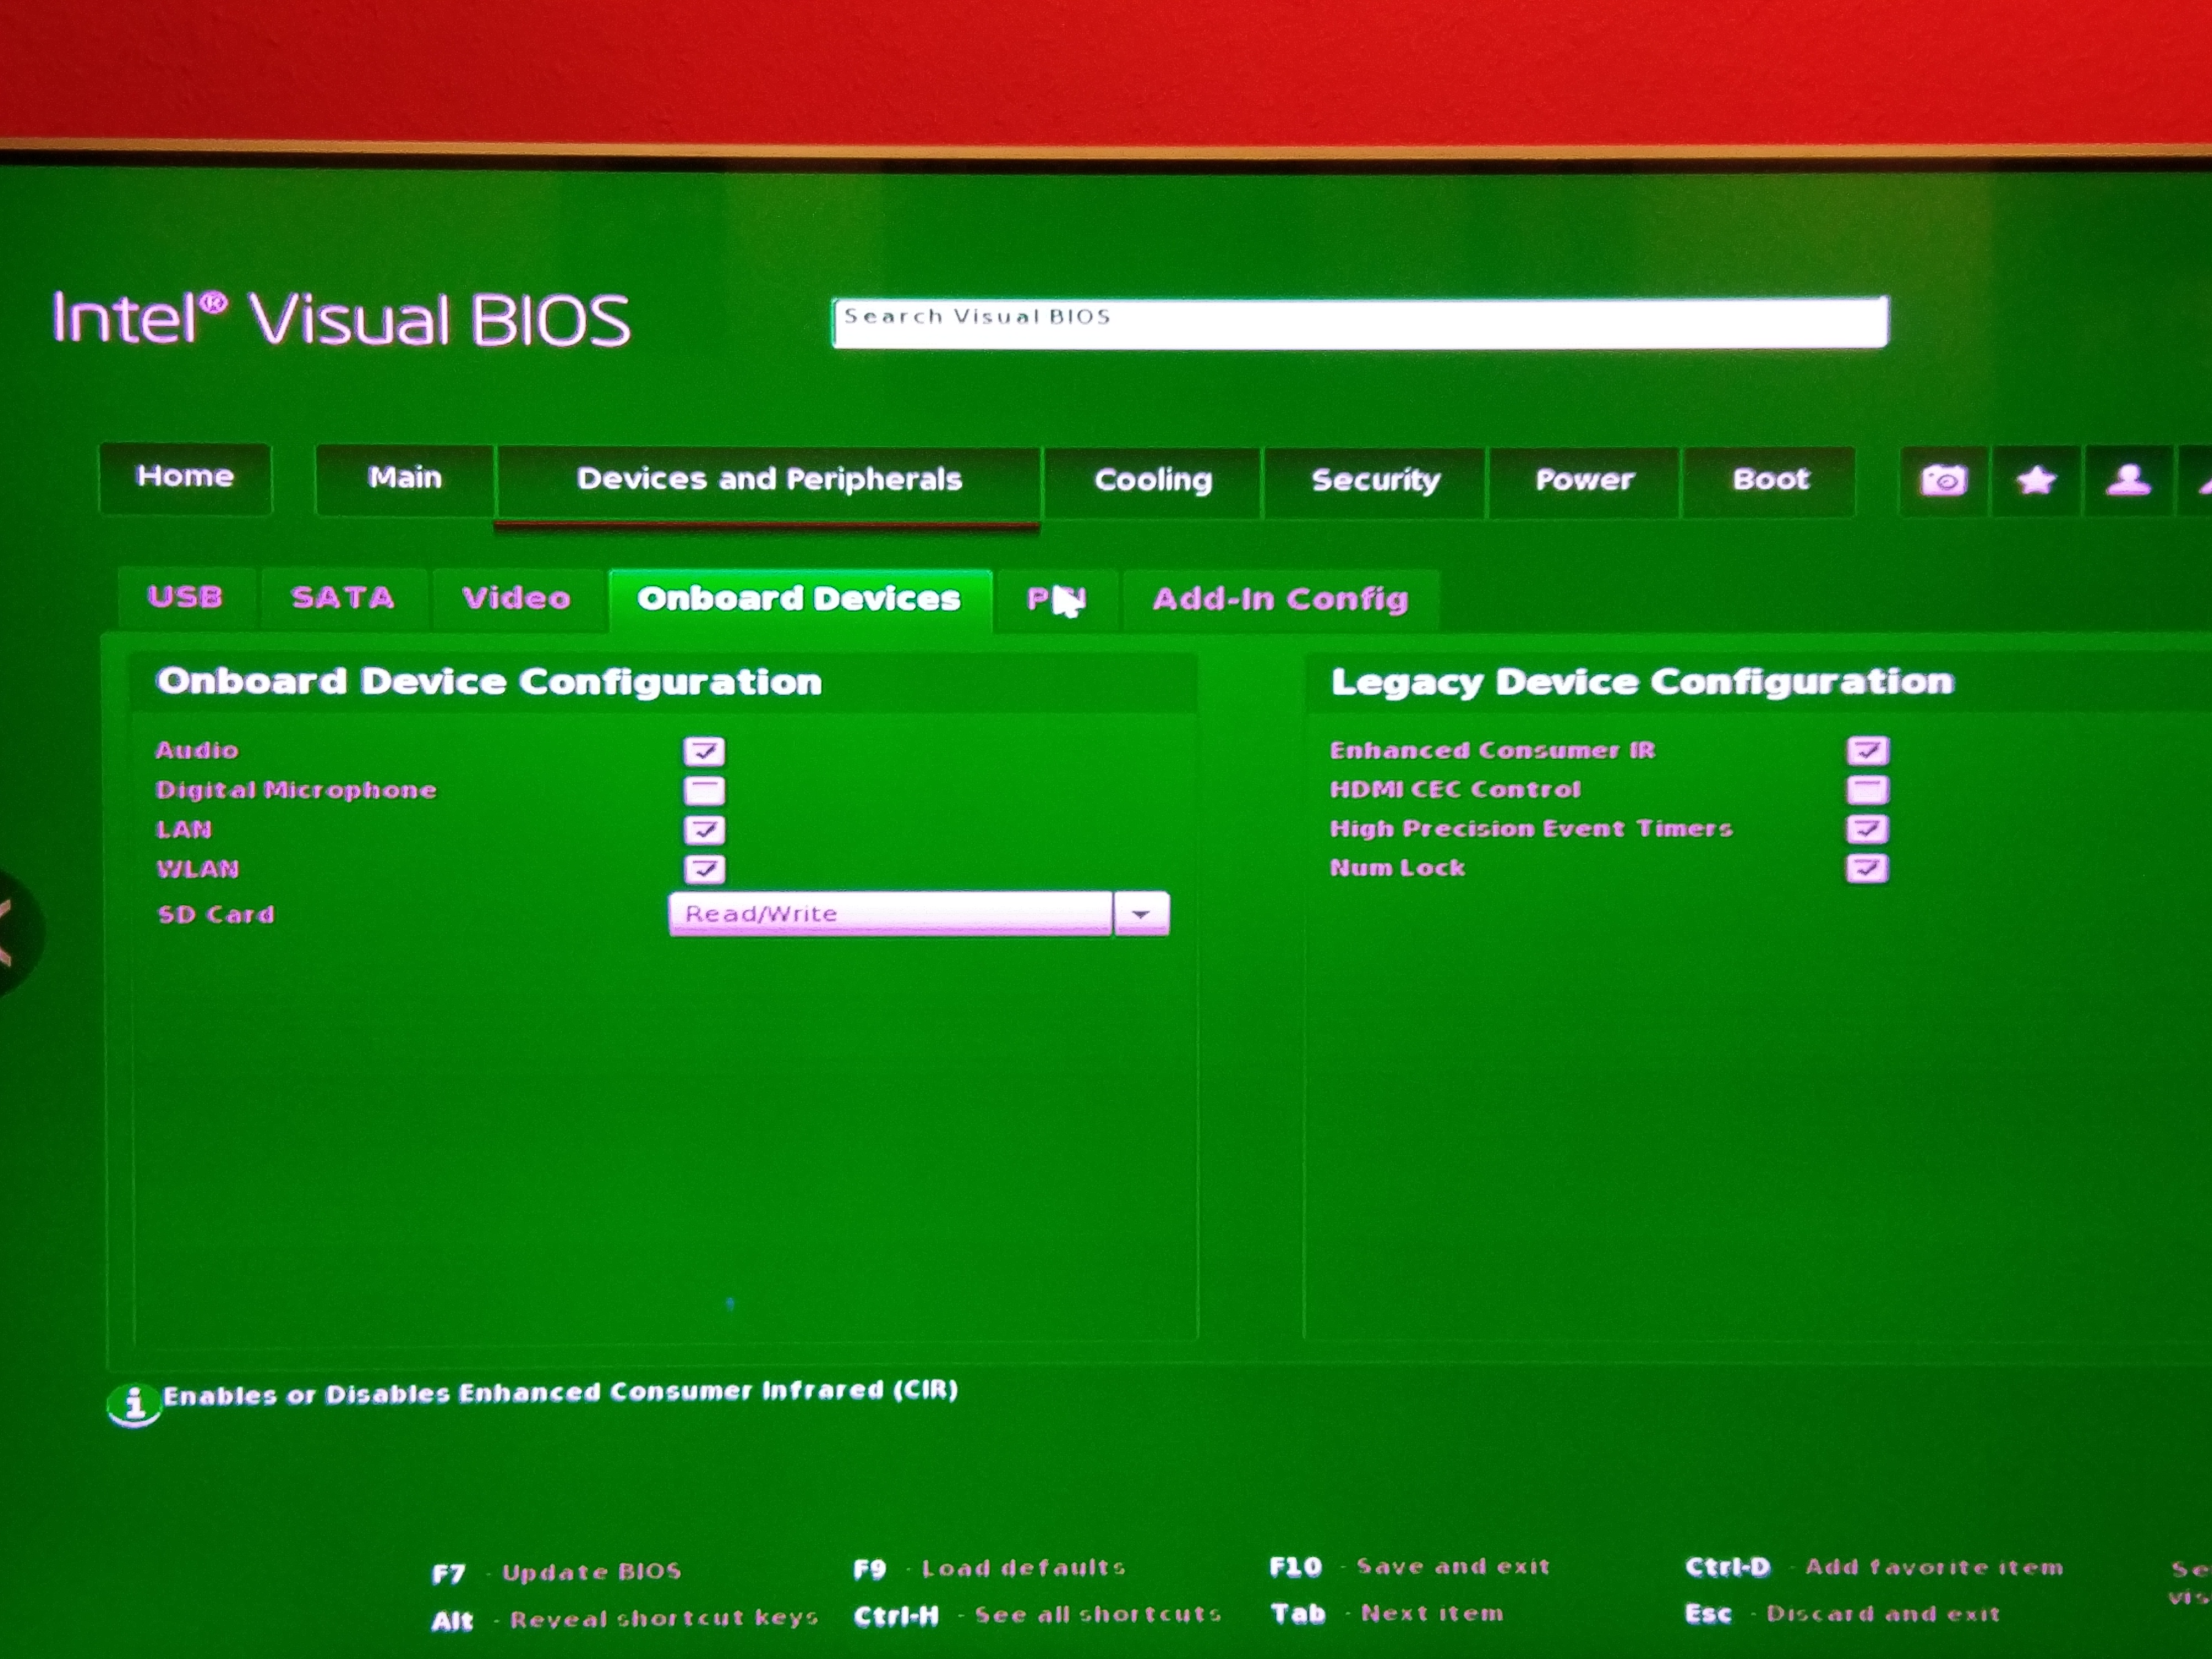Toggle High Precision Event Timers checkbox
The image size is (2212, 1659).
(x=1866, y=829)
